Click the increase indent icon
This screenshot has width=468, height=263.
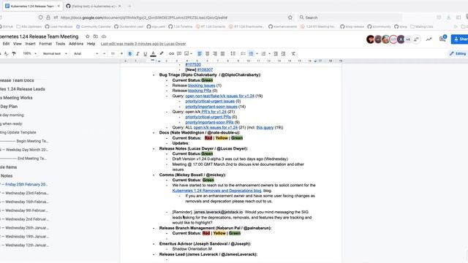(283, 53)
